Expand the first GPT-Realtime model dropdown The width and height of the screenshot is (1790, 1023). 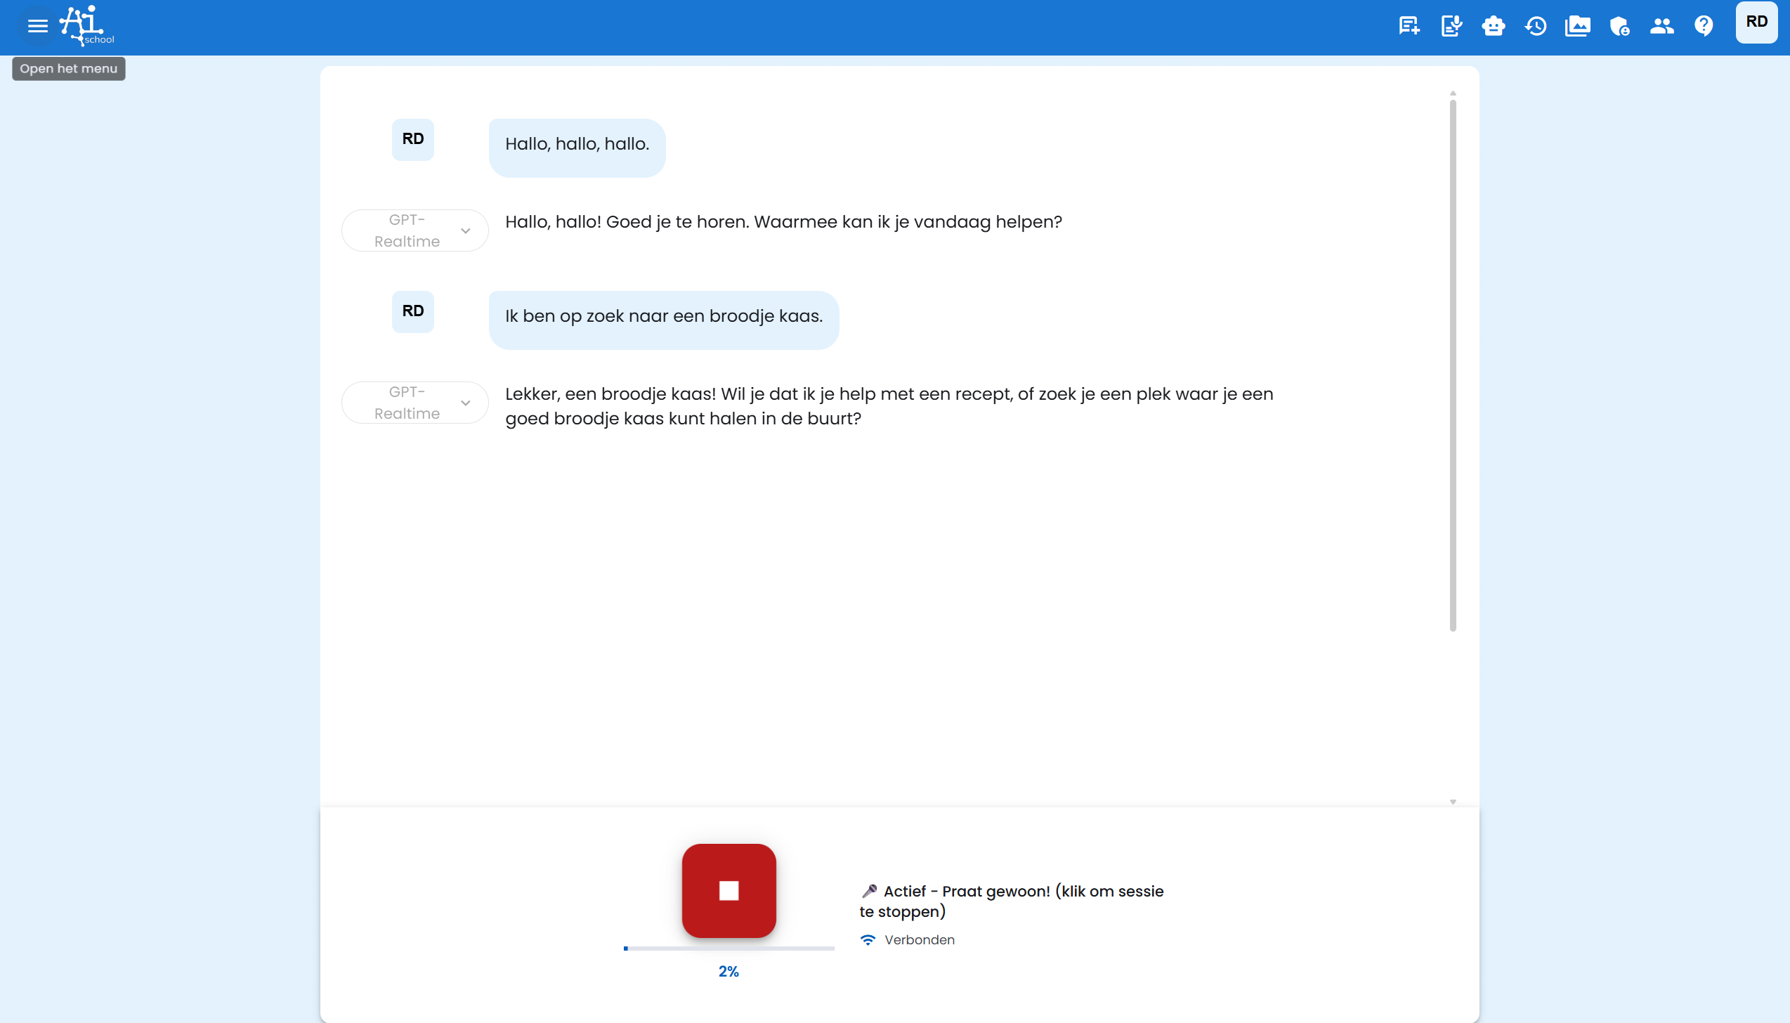coord(466,230)
